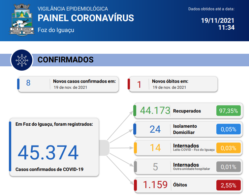Click the hospitalized count 5

coord(155,167)
